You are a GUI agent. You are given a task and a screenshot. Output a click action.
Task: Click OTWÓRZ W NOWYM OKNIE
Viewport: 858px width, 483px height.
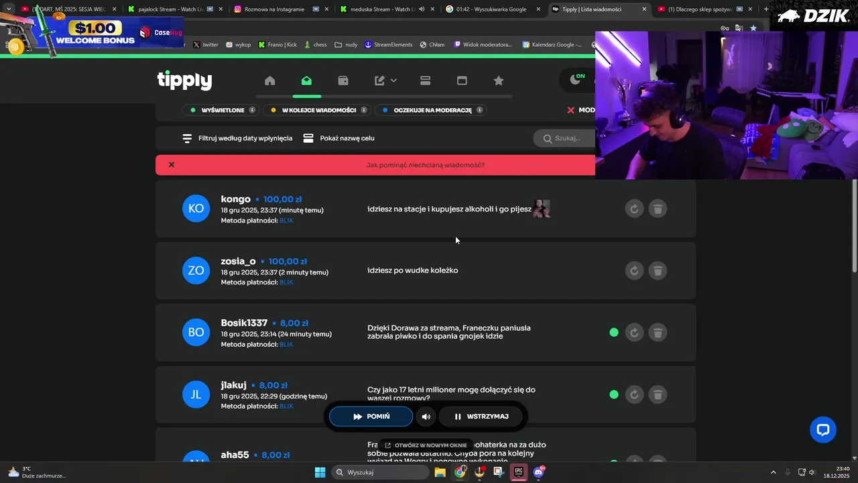pos(426,445)
